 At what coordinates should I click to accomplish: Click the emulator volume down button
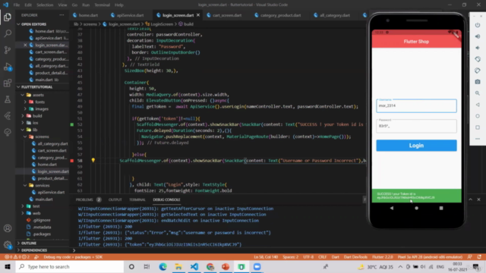pos(478,48)
